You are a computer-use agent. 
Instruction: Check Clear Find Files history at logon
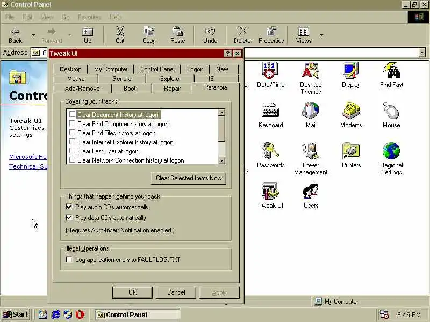click(x=72, y=132)
